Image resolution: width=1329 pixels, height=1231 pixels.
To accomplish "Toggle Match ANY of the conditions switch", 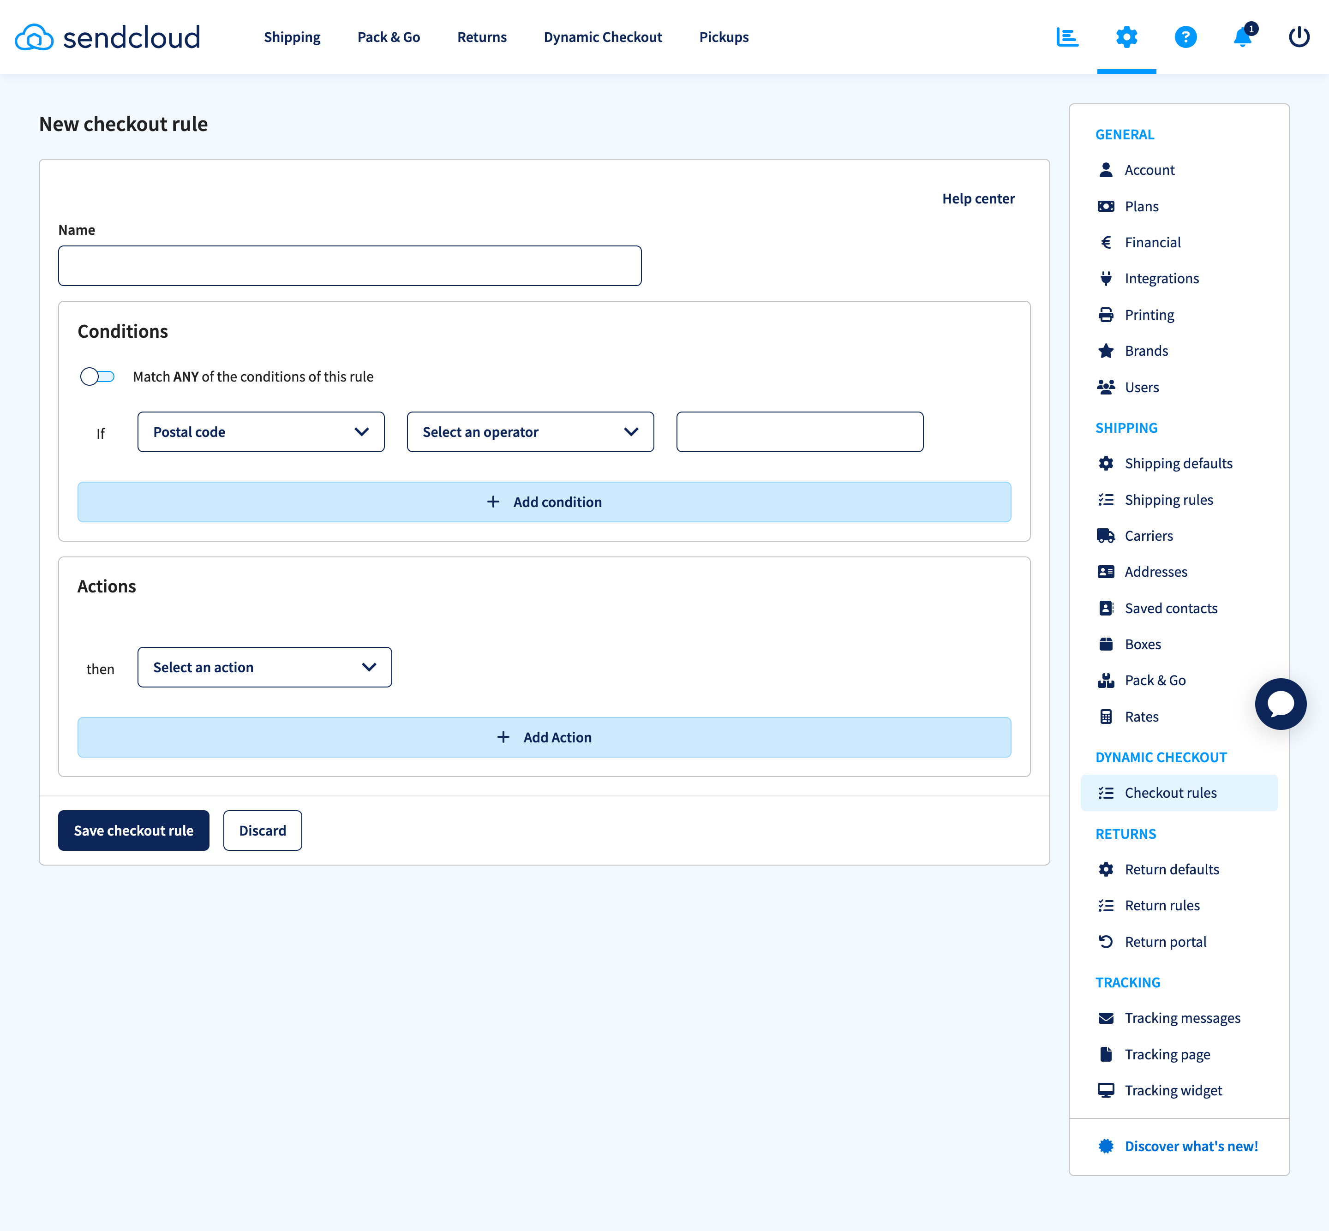I will 97,377.
